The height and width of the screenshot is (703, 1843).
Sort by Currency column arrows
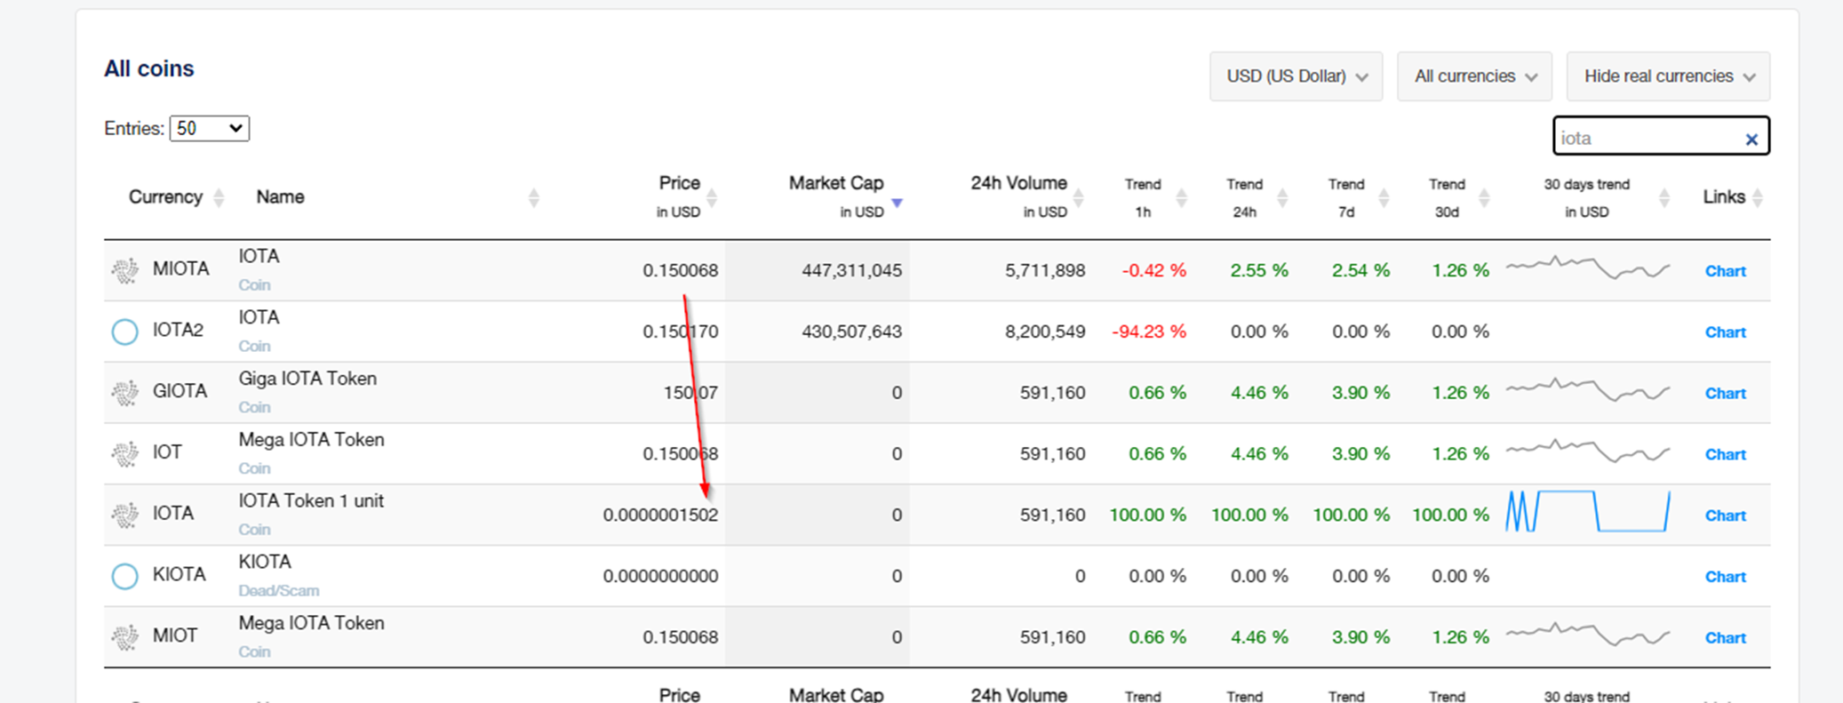pos(219,197)
